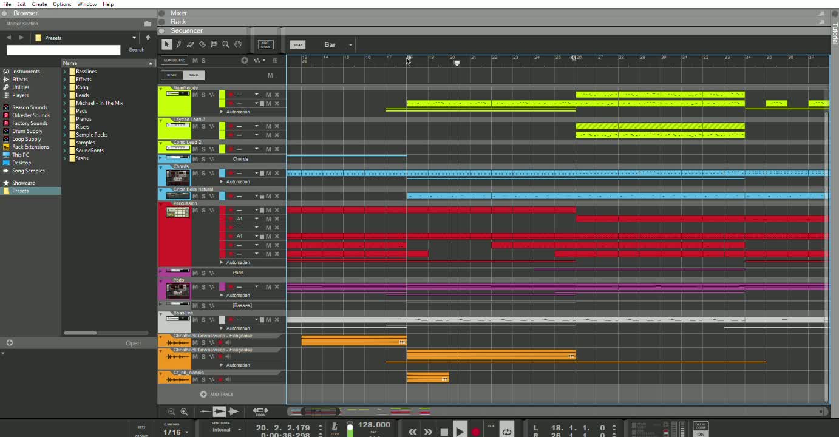Viewport: 839px width, 437px height.
Task: Click the browser up-folder arrow icon
Action: 148,38
